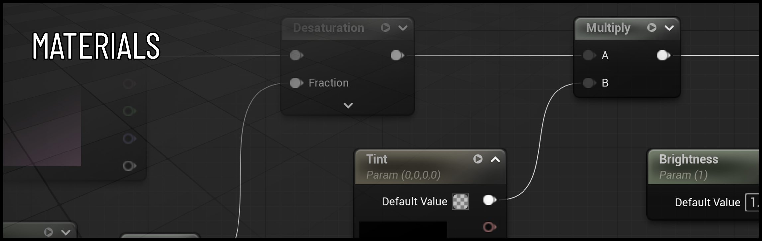This screenshot has height=241, width=762.
Task: Click the Desaturation node output pin
Action: [x=397, y=55]
